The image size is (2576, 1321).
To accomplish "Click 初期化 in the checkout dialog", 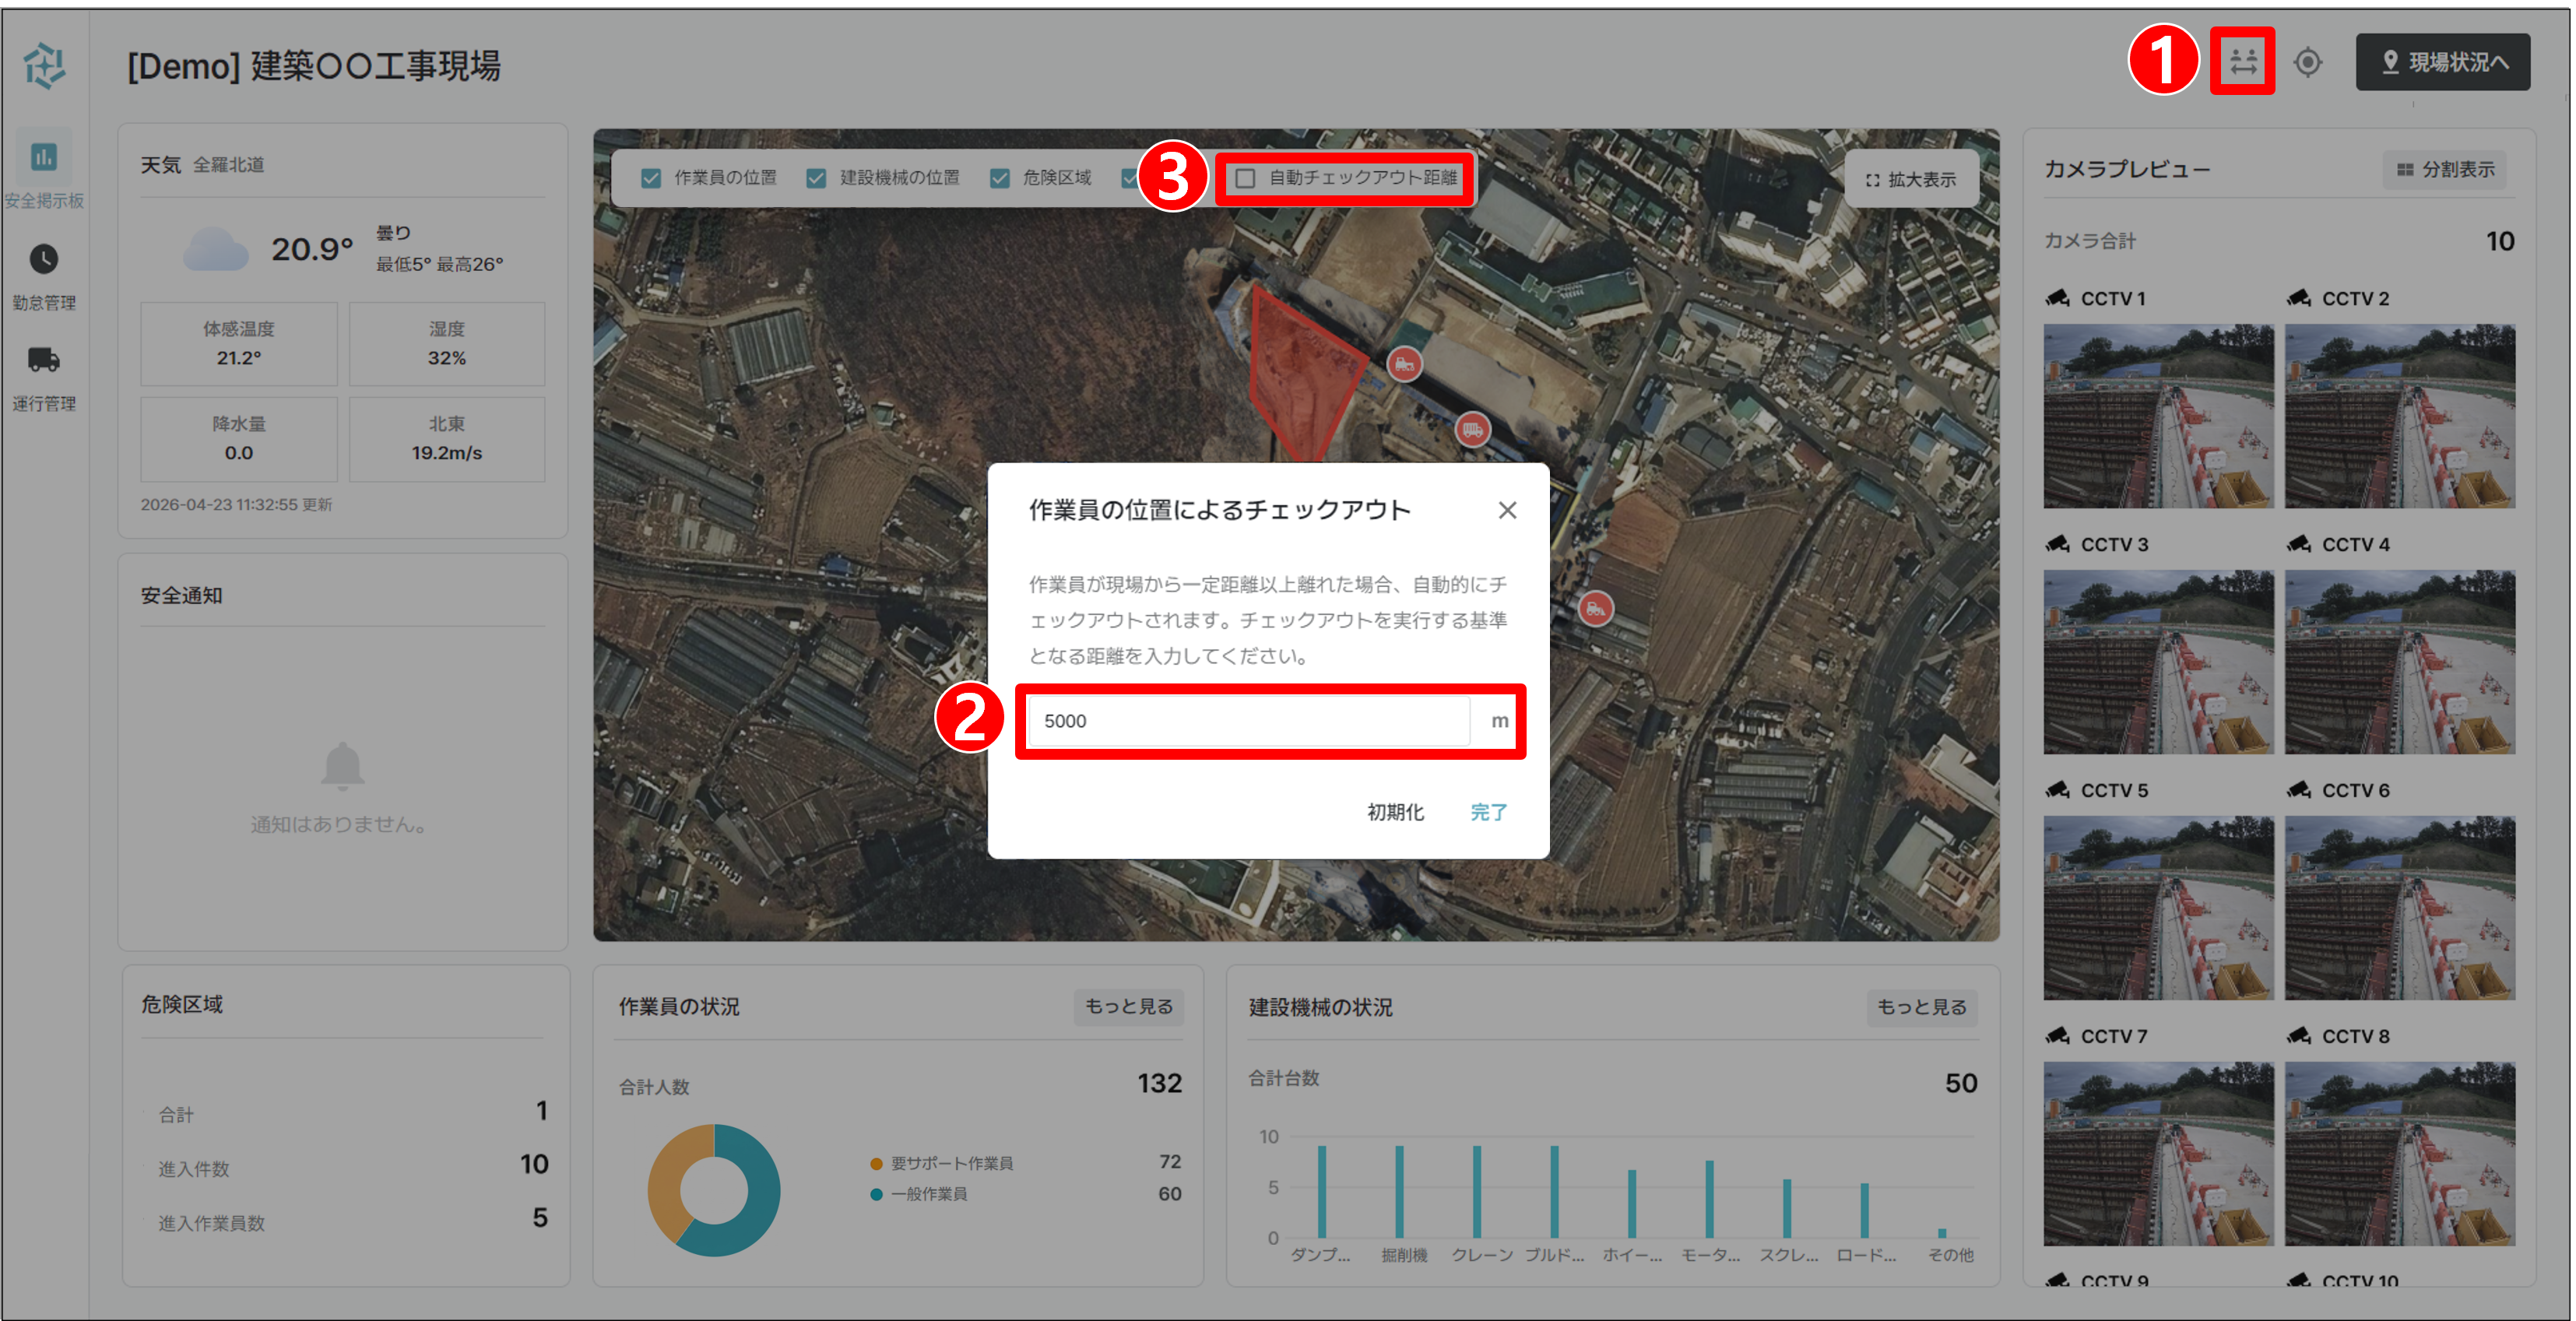I will click(1395, 812).
